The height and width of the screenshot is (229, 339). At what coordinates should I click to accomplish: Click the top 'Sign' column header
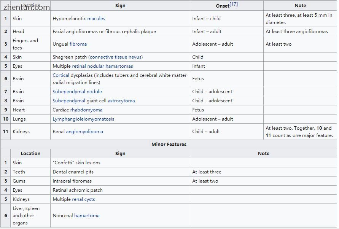coord(120,6)
